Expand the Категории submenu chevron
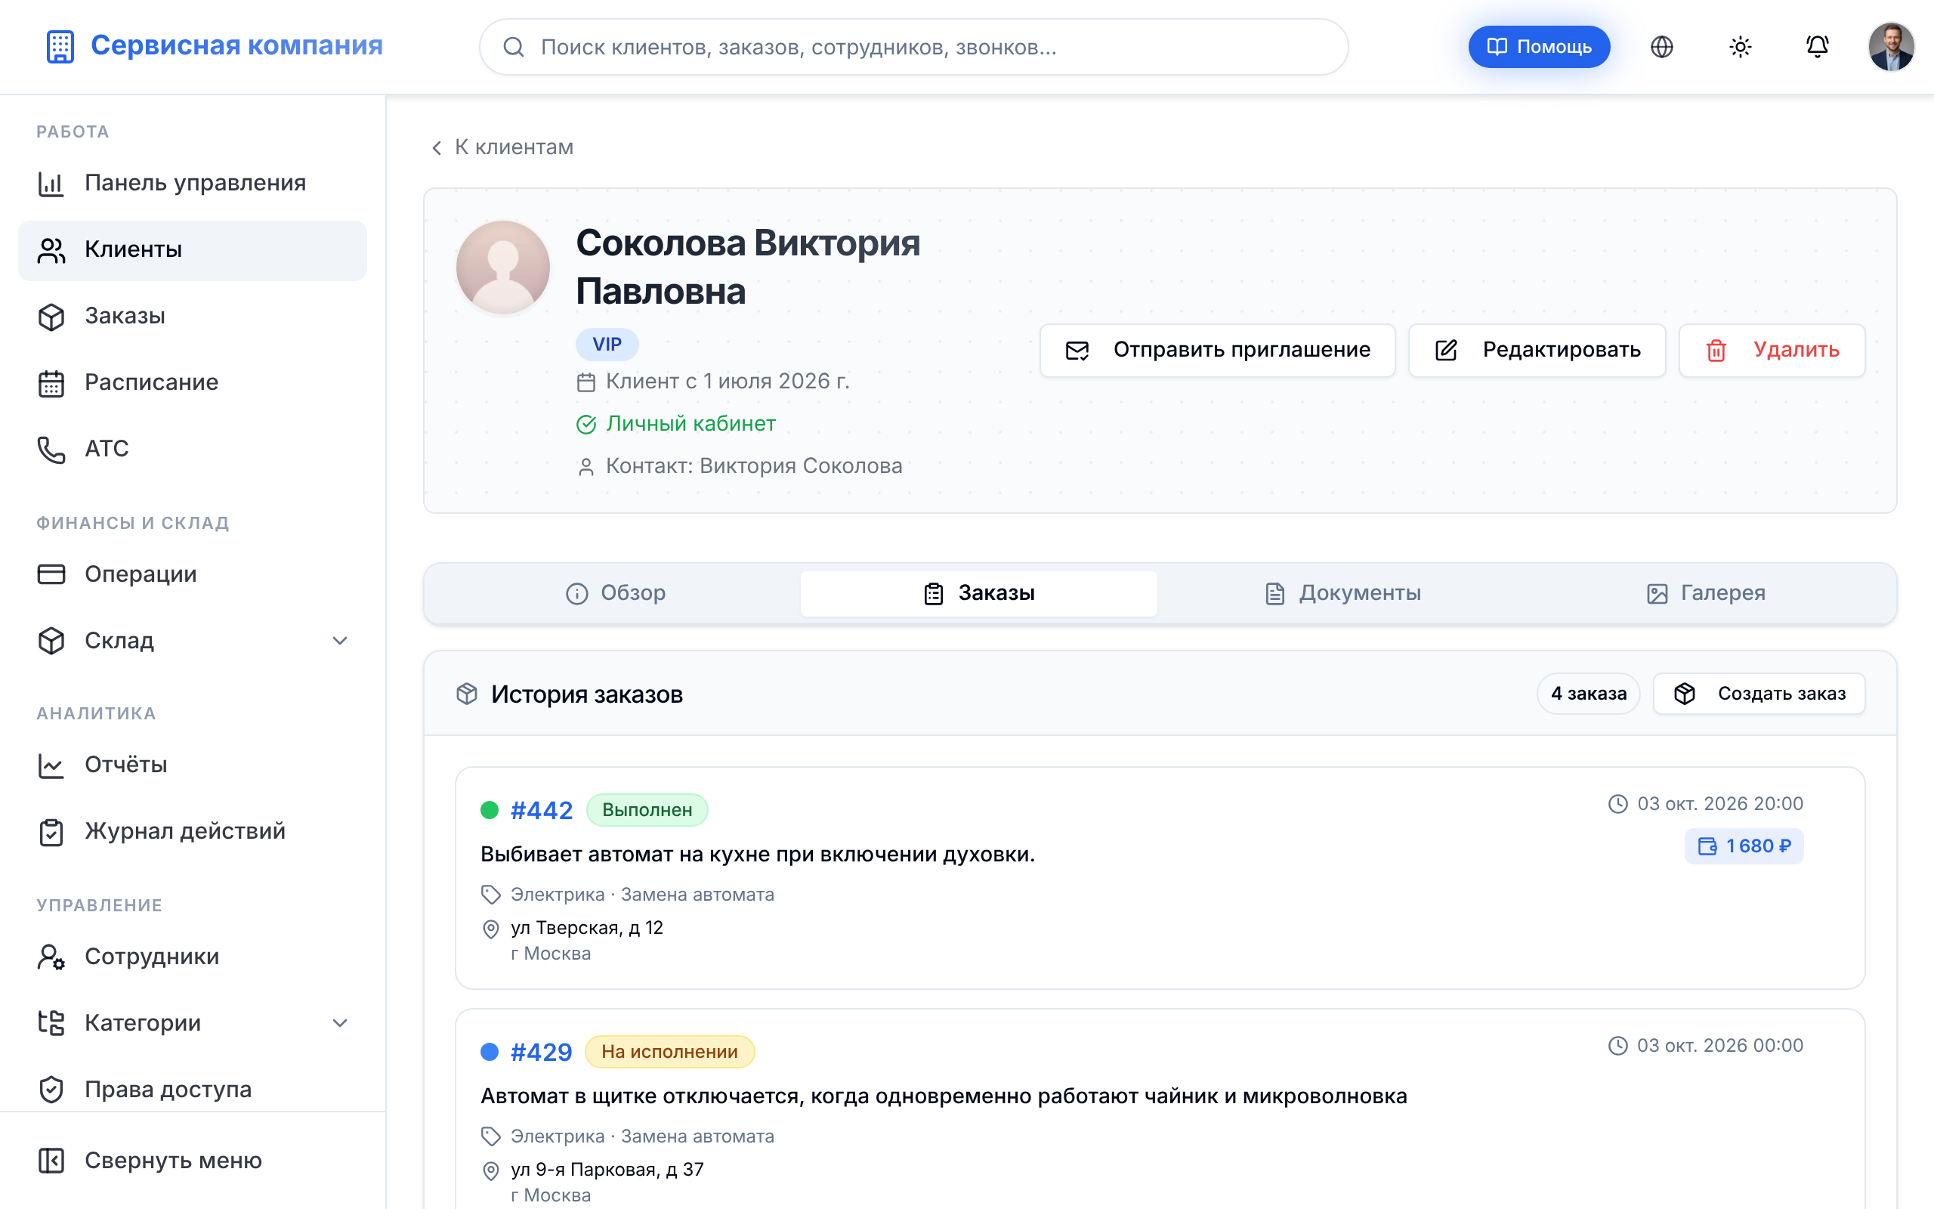 point(340,1022)
